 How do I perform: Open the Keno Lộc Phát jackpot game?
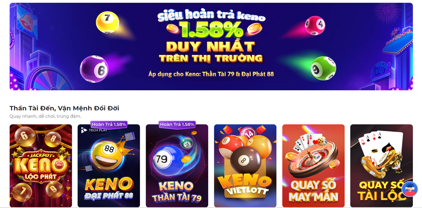click(41, 166)
